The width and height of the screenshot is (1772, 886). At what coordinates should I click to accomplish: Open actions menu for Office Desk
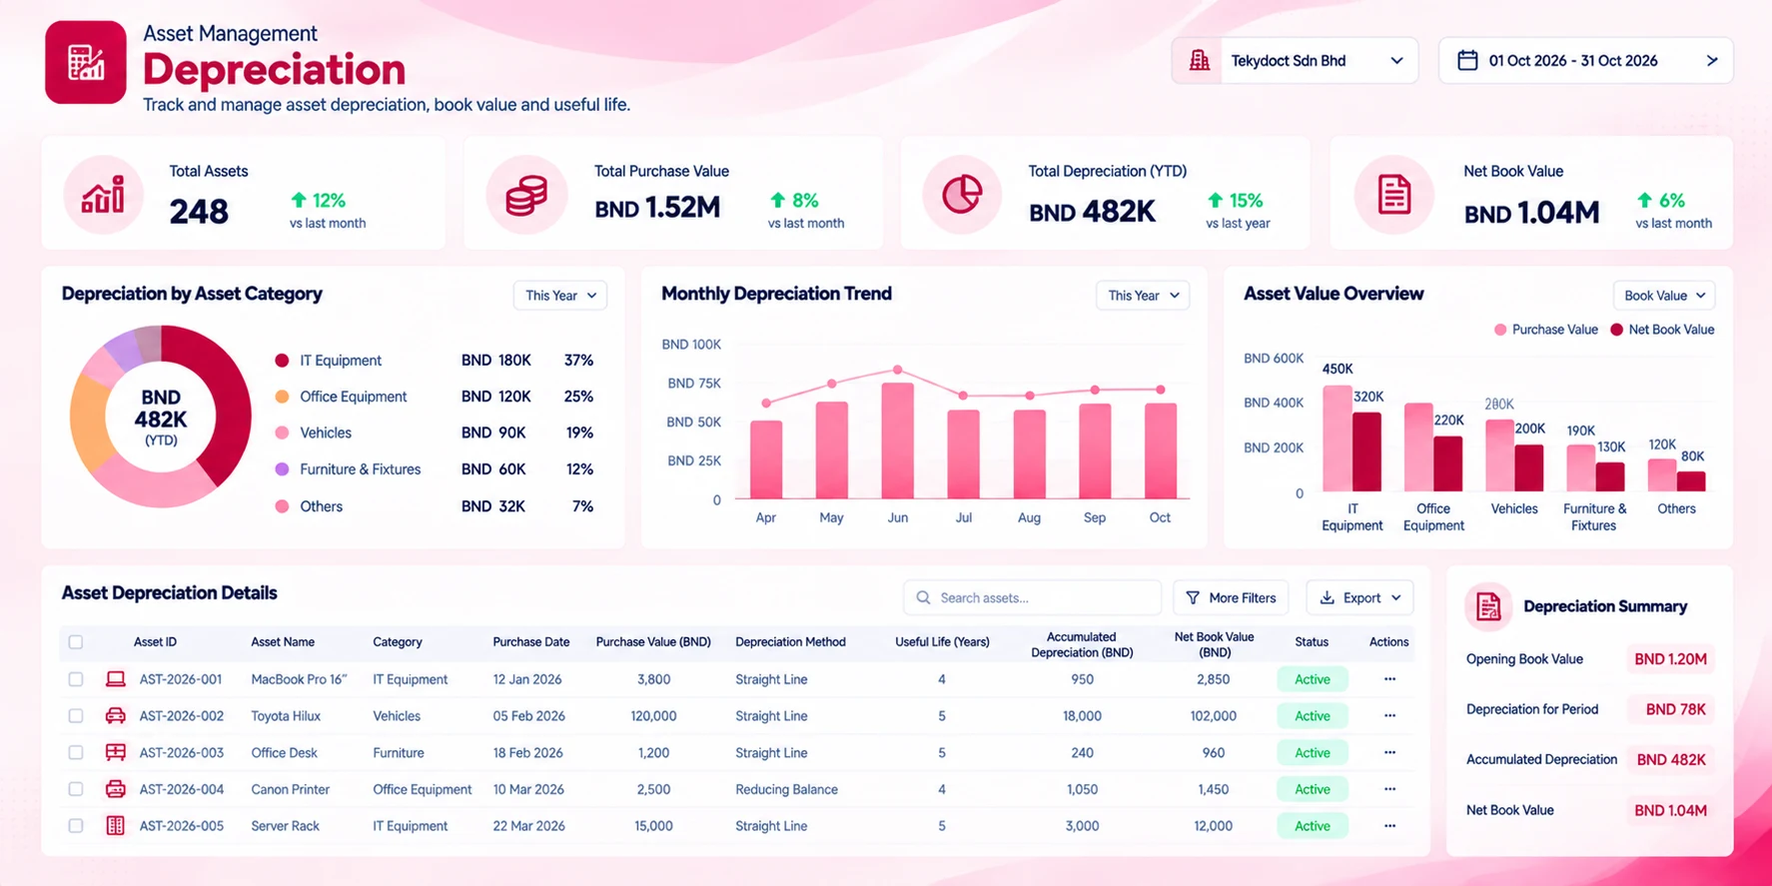pos(1389,752)
